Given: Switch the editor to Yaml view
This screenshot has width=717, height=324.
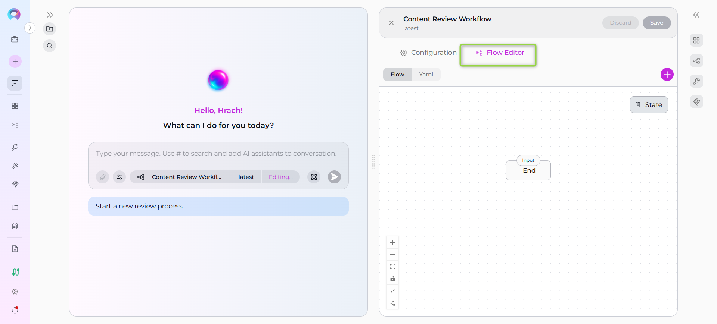Looking at the screenshot, I should 426,75.
